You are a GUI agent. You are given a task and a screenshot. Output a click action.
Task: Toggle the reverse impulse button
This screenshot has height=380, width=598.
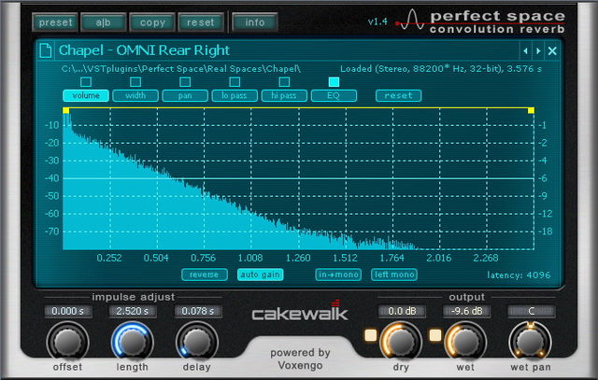(x=205, y=274)
